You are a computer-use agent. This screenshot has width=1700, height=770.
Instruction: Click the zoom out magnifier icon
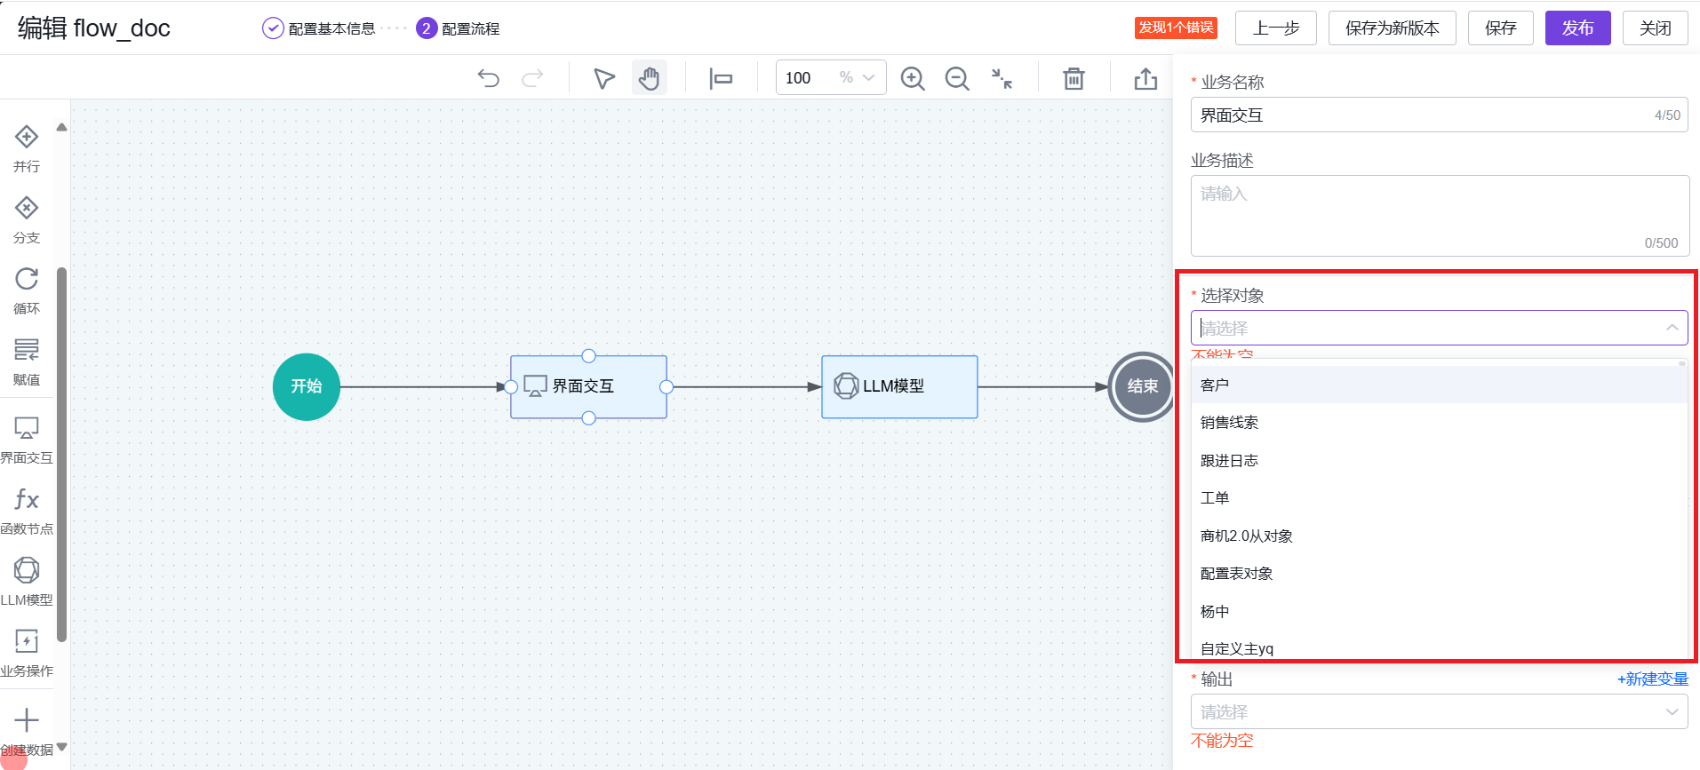pos(957,78)
